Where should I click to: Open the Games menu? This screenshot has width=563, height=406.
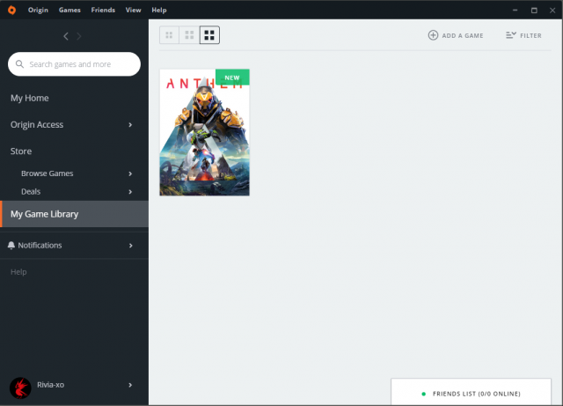point(69,10)
